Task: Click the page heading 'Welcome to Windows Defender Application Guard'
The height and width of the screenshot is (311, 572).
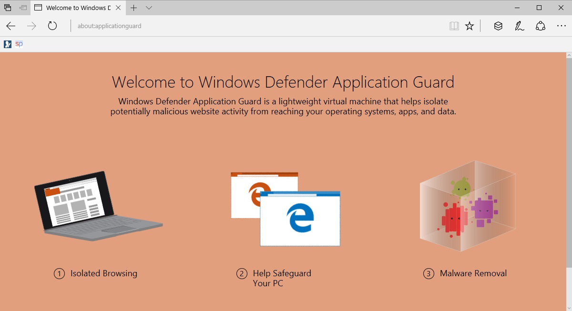Action: [283, 82]
